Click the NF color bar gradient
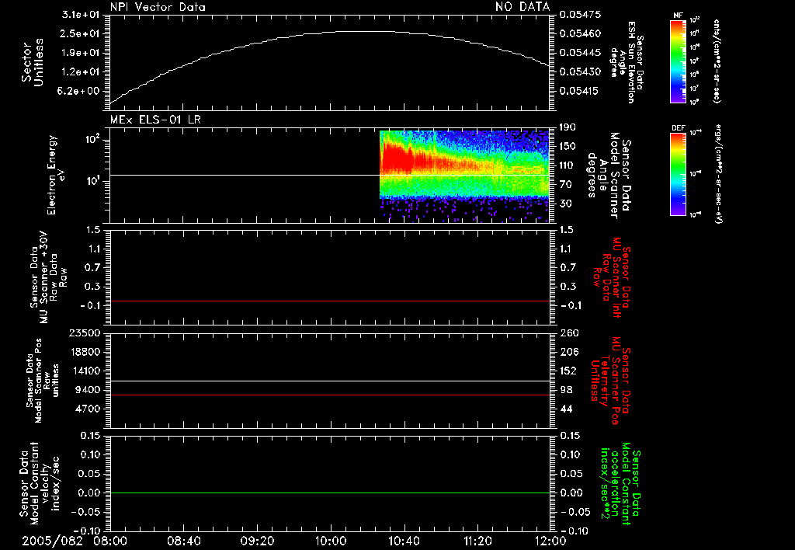Screen dimensions: 795x550 point(678,61)
